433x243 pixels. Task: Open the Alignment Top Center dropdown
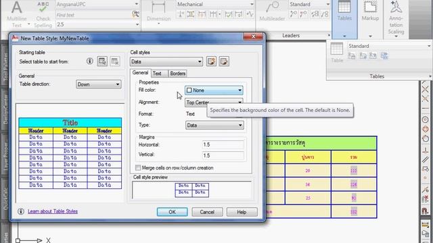click(x=214, y=102)
